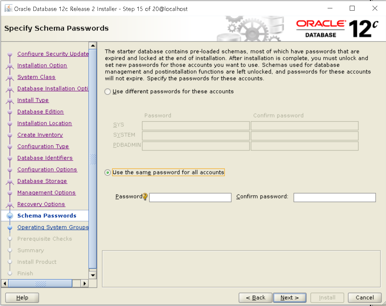The image size is (386, 306).
Task: Click the password hint lightbulb icon
Action: coord(145,197)
